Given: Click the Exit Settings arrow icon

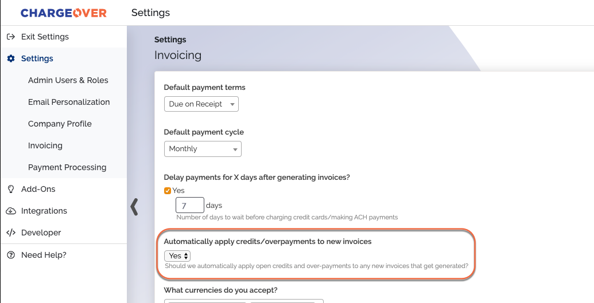Looking at the screenshot, I should (x=11, y=37).
